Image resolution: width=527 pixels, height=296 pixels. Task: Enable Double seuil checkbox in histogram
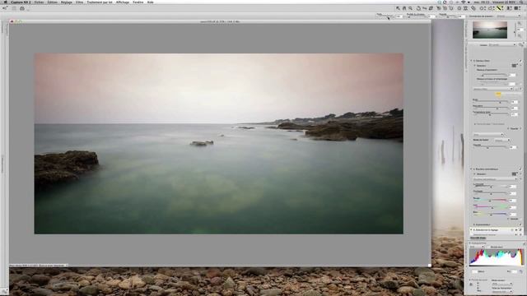pyautogui.click(x=489, y=247)
